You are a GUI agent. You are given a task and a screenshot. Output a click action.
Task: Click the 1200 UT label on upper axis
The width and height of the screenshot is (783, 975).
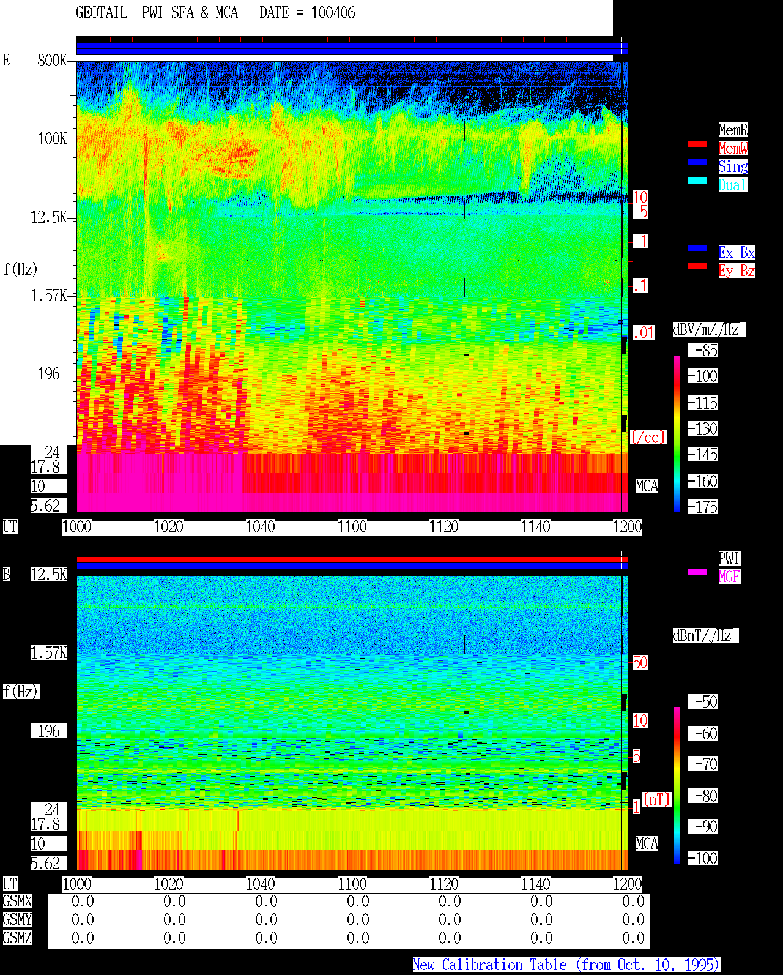pos(628,527)
